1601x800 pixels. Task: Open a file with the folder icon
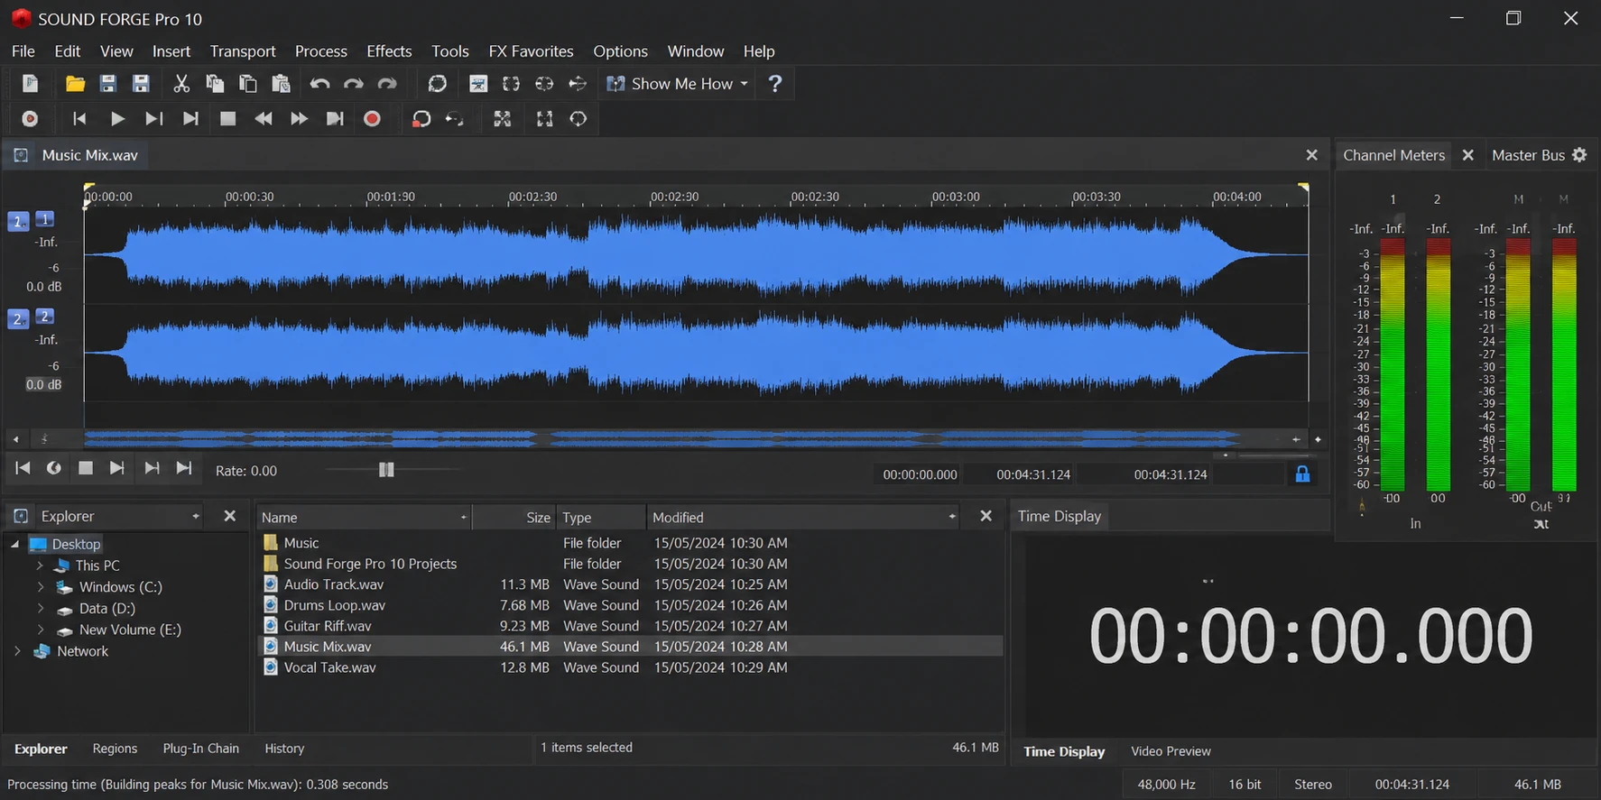pyautogui.click(x=75, y=84)
